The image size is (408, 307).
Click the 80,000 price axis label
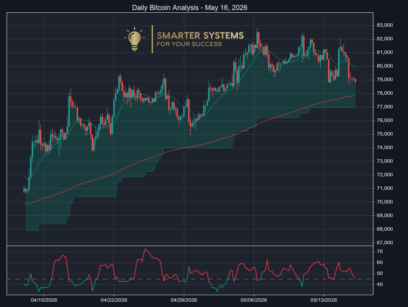pyautogui.click(x=385, y=66)
